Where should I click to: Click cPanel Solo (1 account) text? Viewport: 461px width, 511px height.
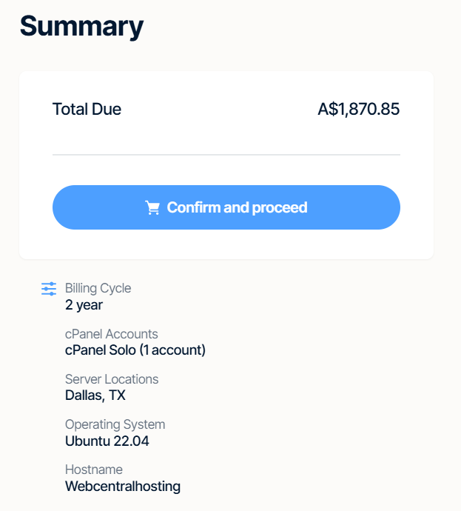[135, 350]
